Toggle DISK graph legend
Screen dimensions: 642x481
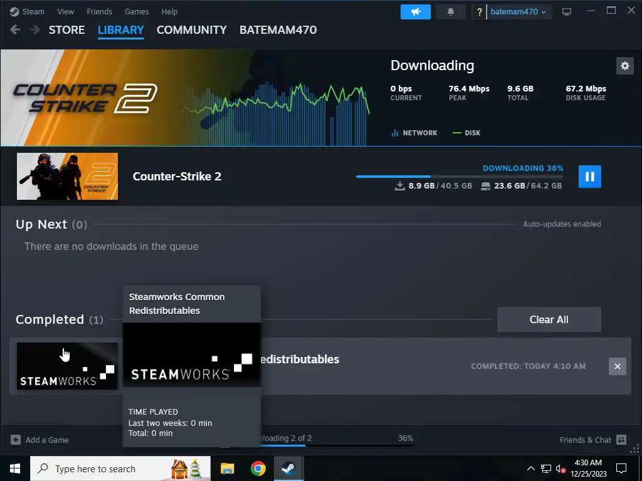(x=466, y=133)
